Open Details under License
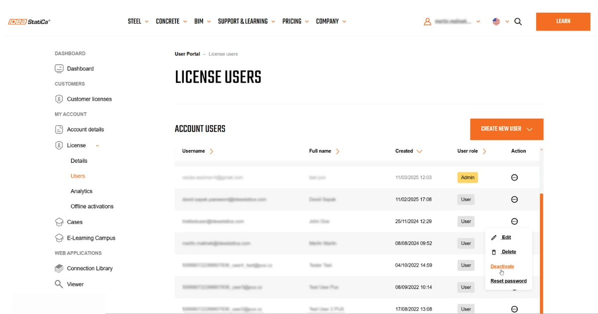The image size is (598, 314). coord(79,161)
